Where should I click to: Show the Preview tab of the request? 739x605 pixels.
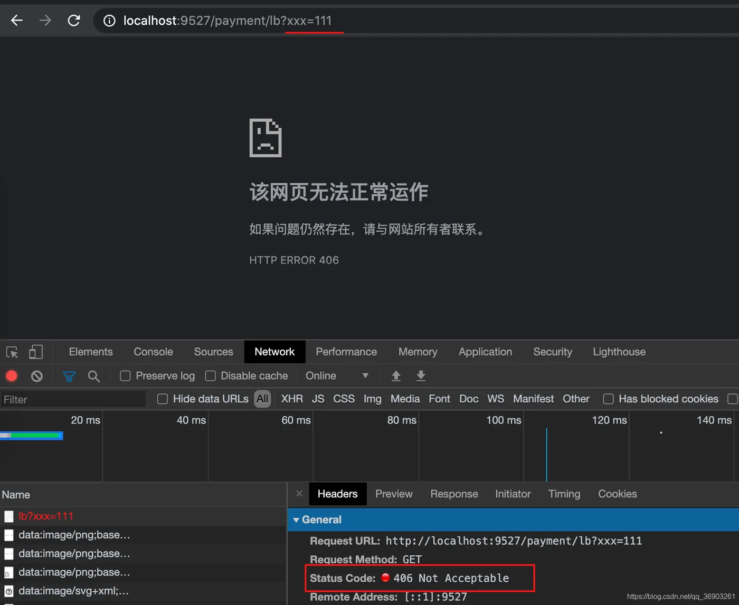point(394,494)
